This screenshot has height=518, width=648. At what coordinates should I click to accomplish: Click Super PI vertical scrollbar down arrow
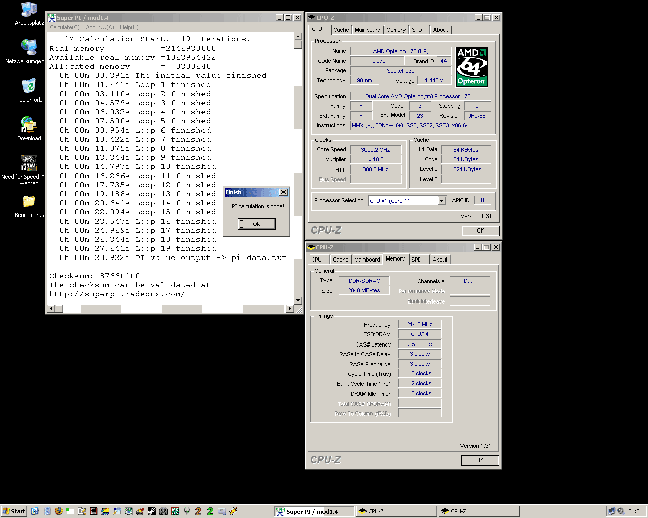[298, 300]
